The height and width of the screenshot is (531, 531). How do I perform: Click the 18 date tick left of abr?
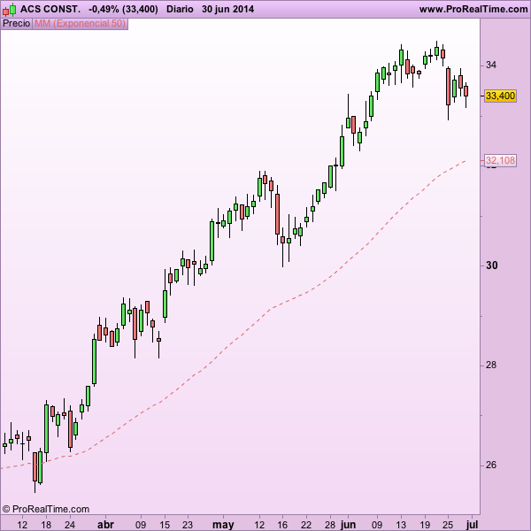[46, 525]
